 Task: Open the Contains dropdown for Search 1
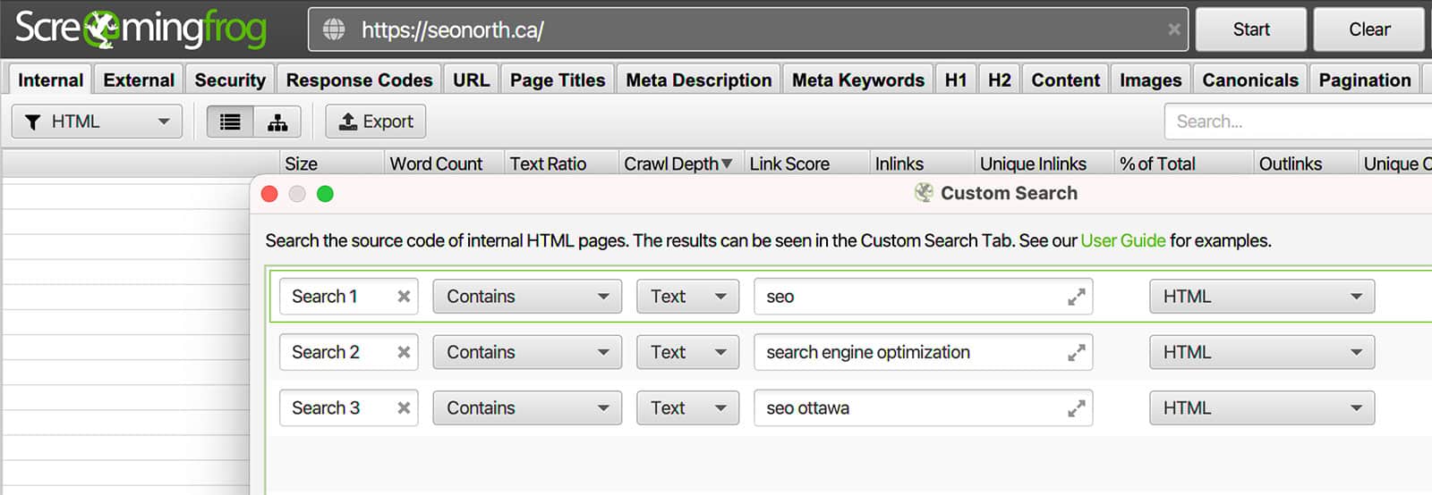527,297
